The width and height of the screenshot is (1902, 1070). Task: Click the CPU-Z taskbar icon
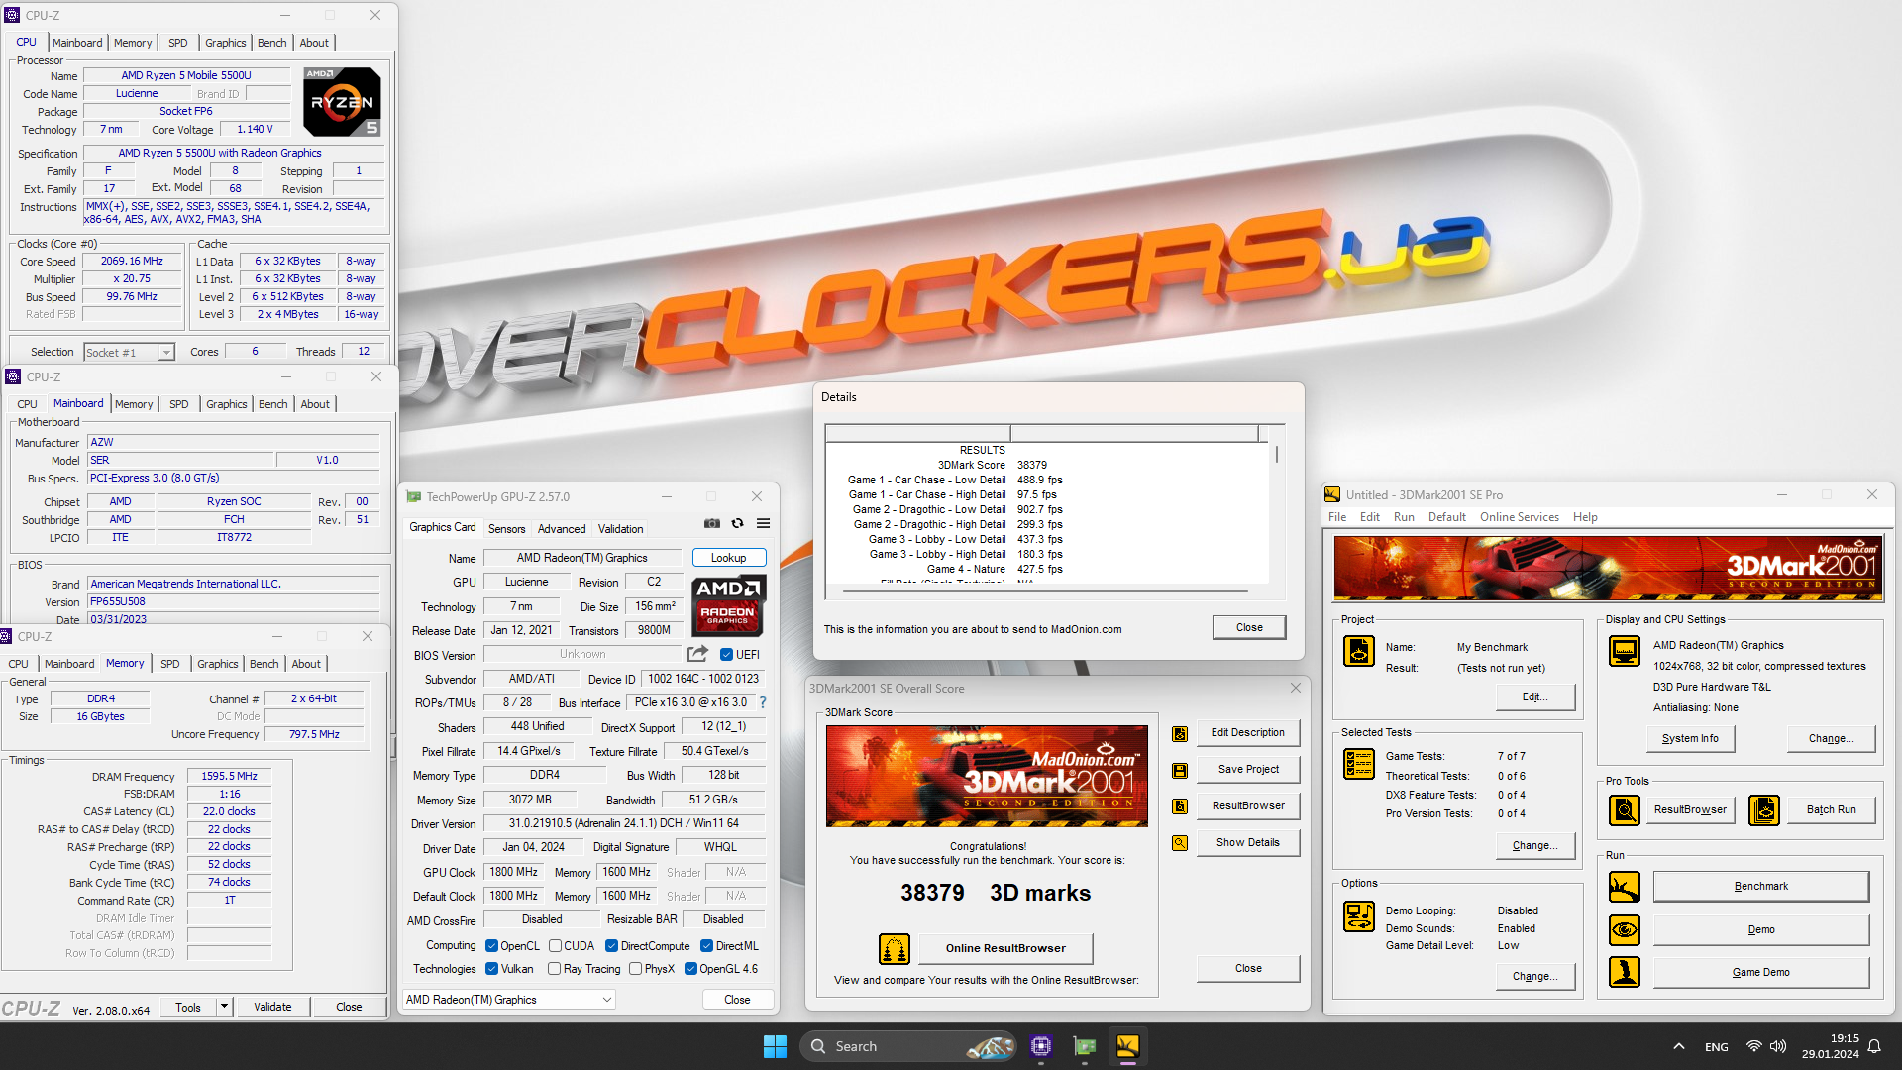pos(1041,1046)
